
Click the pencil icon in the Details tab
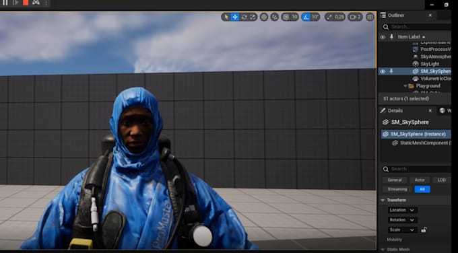[x=383, y=110]
